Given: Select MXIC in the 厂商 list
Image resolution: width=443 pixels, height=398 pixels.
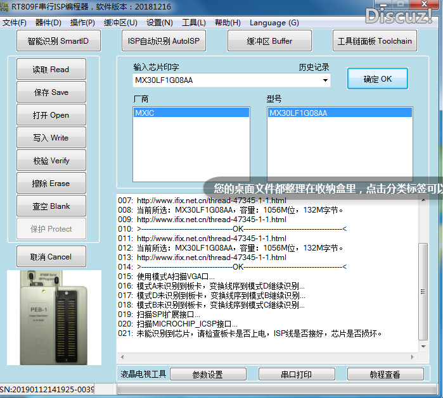Looking at the screenshot, I should point(191,113).
